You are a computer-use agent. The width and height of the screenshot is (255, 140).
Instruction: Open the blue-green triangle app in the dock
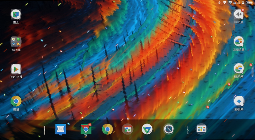[x=147, y=129]
